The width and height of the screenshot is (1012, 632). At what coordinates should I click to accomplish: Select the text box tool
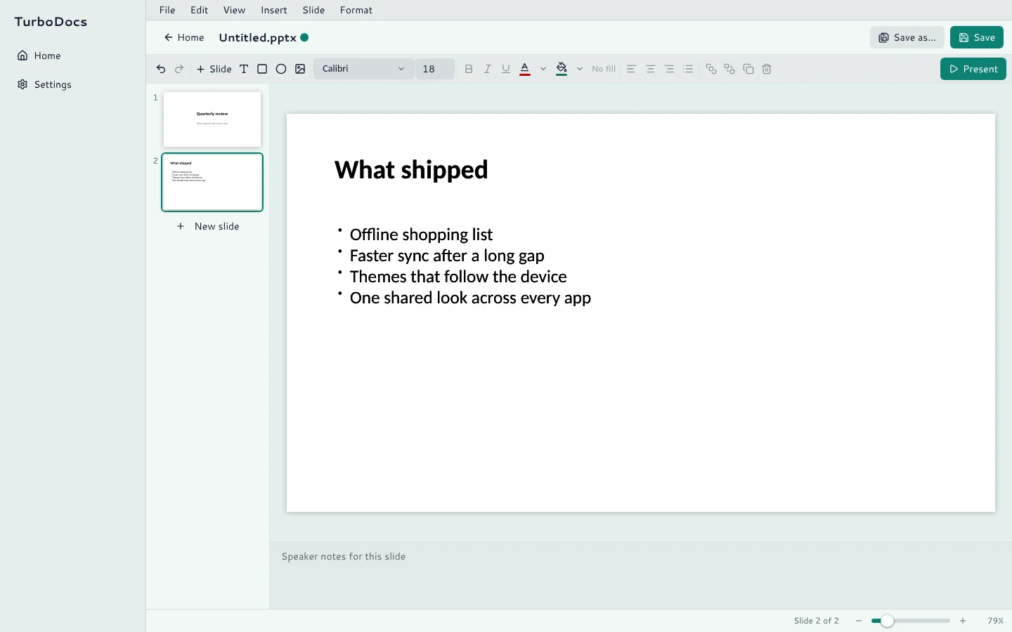tap(244, 69)
